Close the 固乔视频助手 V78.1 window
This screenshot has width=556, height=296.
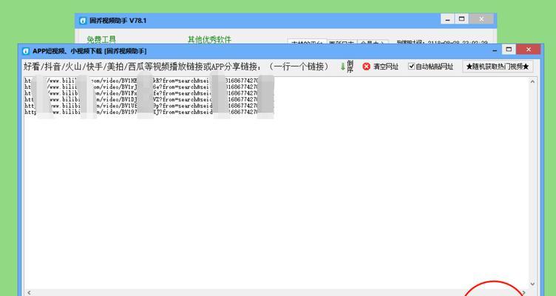(x=481, y=19)
